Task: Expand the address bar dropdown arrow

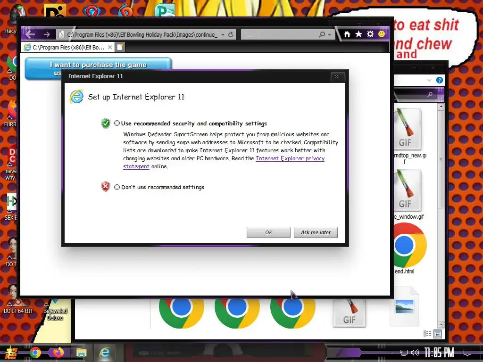Action: (223, 35)
